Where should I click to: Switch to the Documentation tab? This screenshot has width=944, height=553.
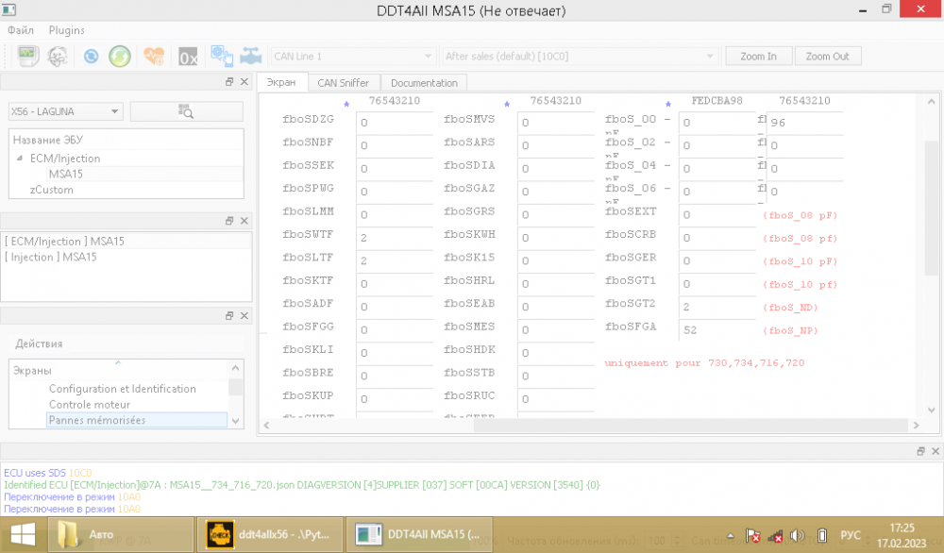[x=424, y=83]
